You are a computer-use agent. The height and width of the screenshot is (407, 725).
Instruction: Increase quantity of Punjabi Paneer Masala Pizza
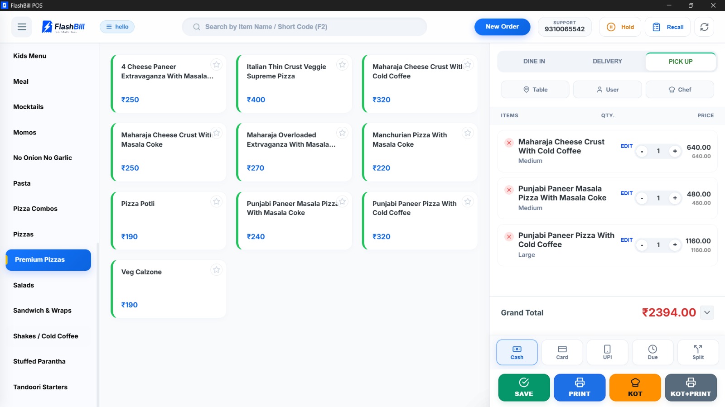click(675, 198)
